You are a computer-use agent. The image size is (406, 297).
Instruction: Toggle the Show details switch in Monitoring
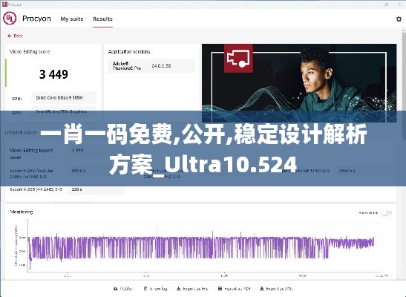pos(387,213)
